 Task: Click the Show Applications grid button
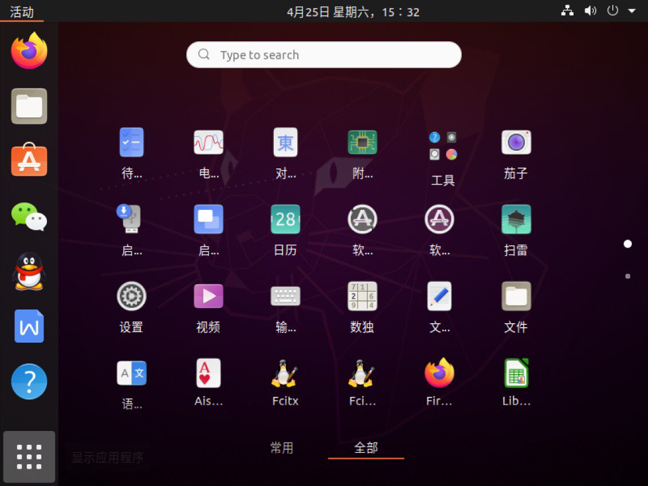(x=29, y=457)
